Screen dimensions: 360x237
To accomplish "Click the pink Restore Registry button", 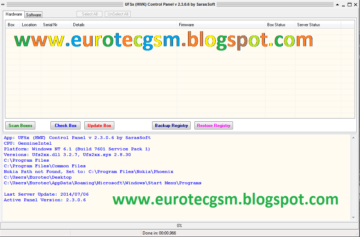I will [214, 126].
